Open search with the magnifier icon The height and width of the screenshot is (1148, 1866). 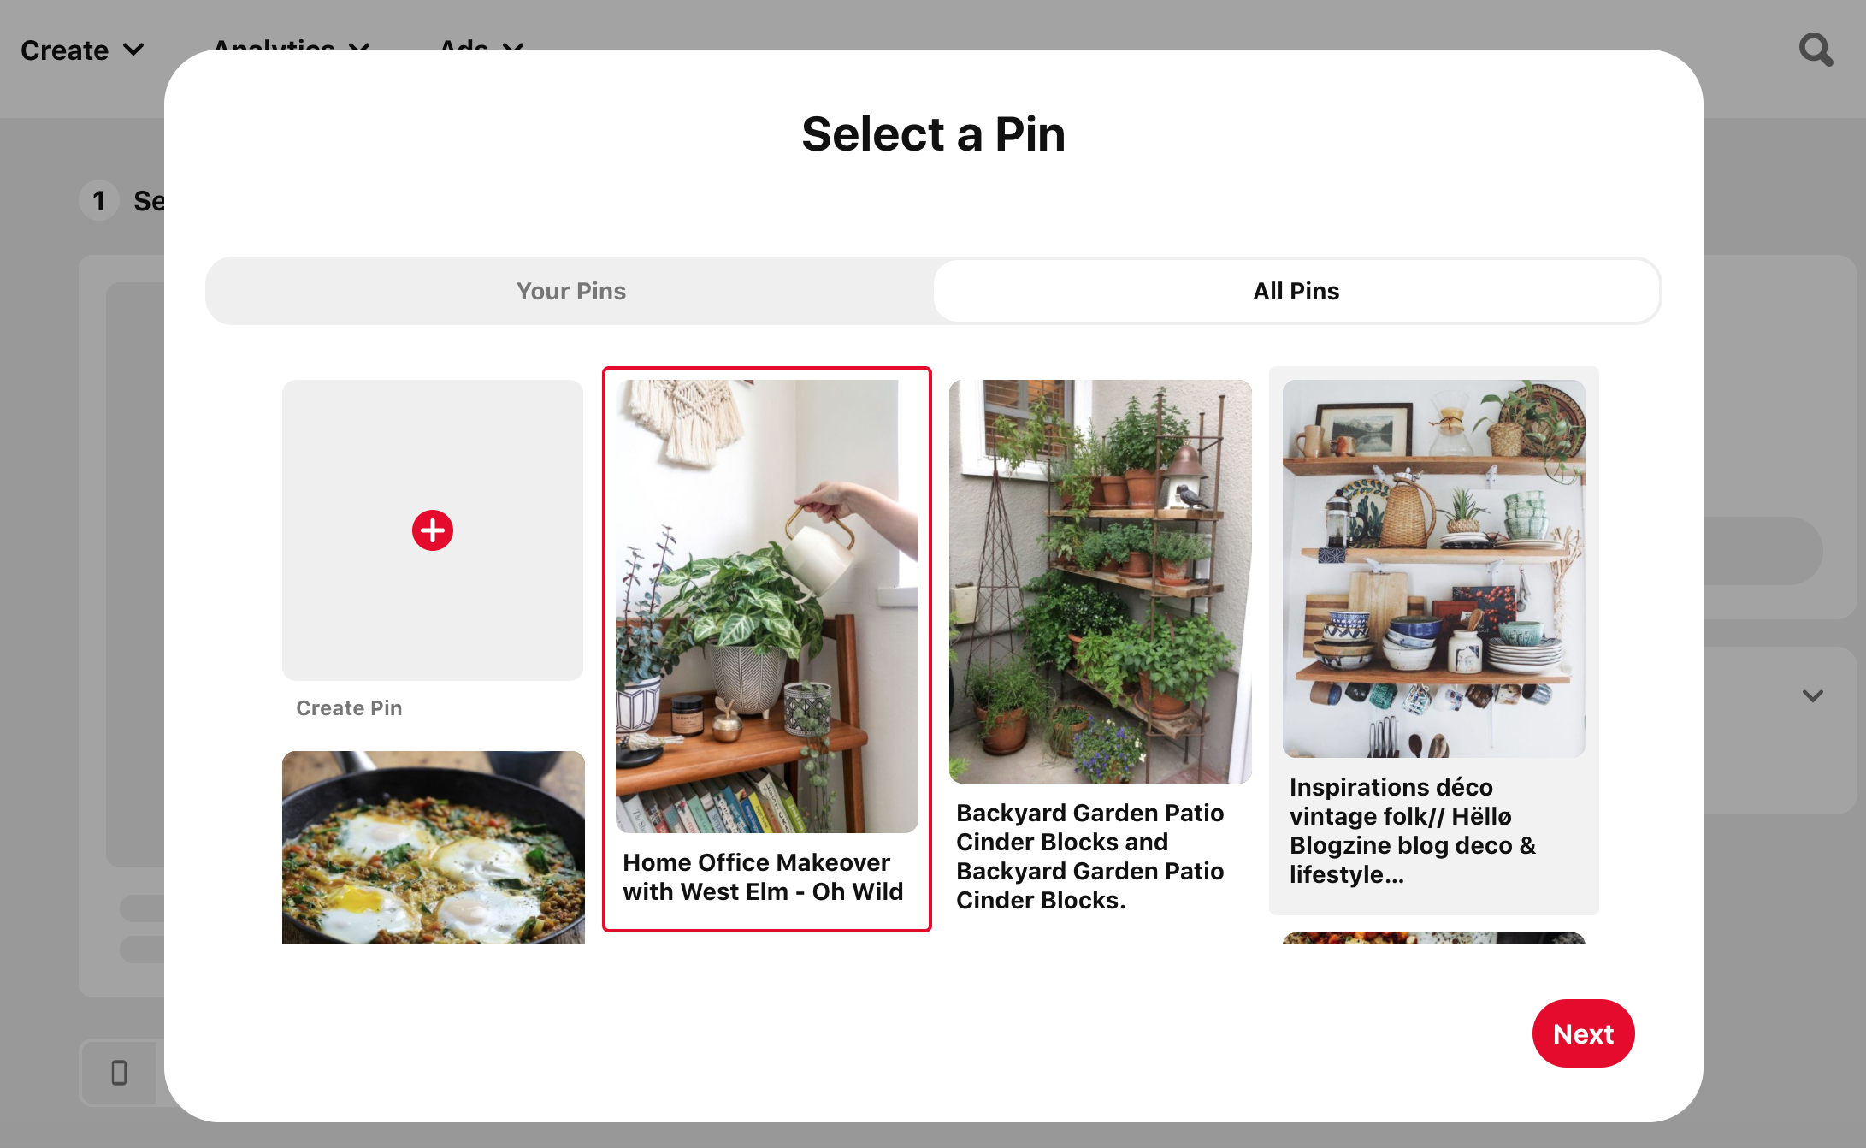point(1816,50)
